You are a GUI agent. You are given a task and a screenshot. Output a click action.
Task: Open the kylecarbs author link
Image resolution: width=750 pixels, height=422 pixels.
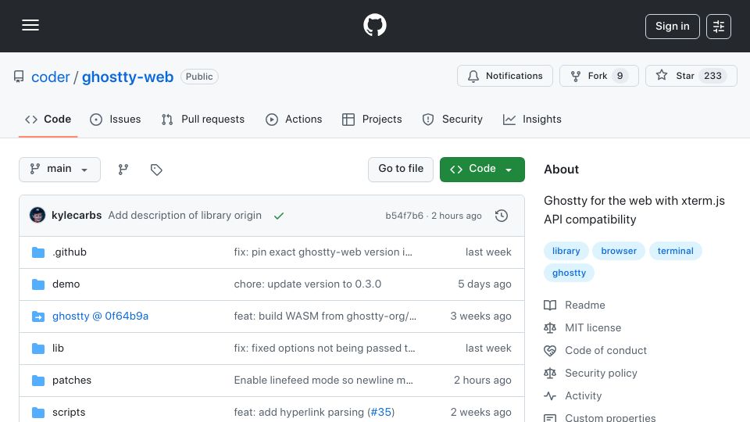pos(77,216)
